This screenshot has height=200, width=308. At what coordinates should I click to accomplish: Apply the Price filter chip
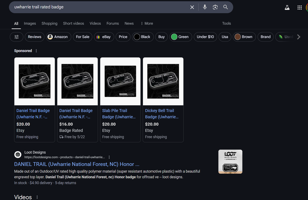click(x=123, y=37)
